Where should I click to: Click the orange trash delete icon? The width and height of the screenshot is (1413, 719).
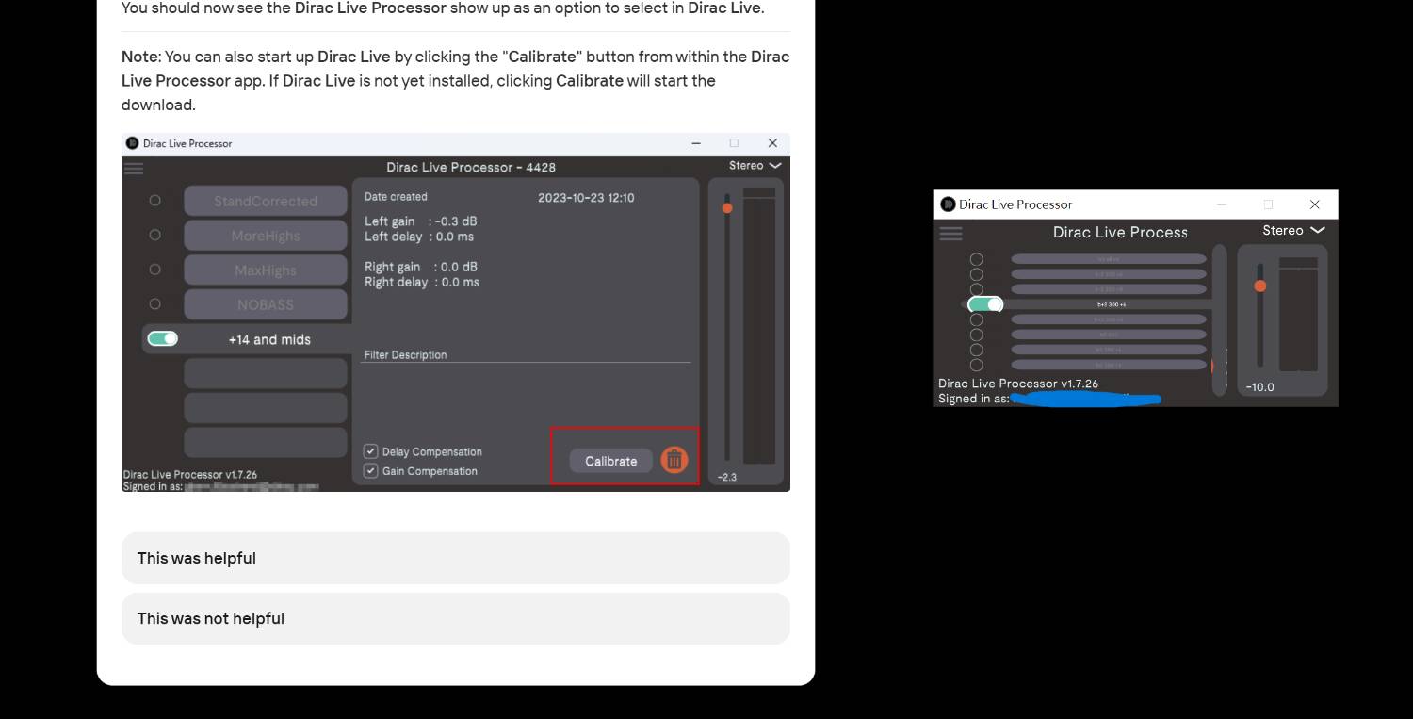click(x=674, y=460)
